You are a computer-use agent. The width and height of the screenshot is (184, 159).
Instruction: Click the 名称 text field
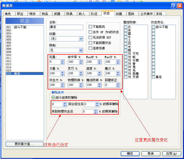point(66,27)
